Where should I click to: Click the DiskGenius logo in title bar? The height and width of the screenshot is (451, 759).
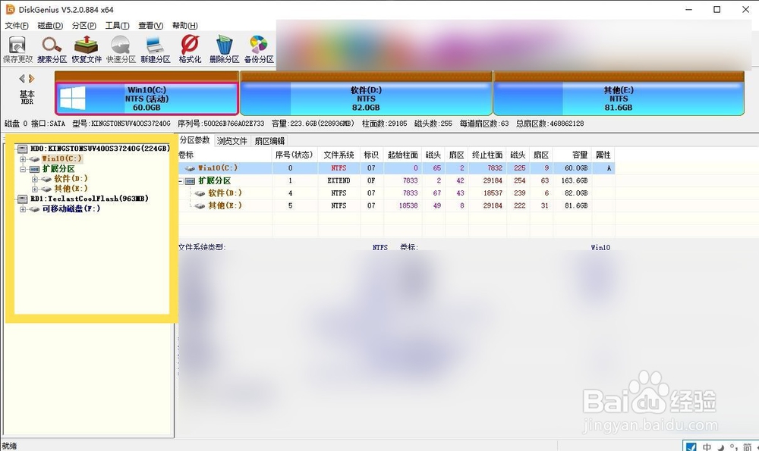point(10,9)
